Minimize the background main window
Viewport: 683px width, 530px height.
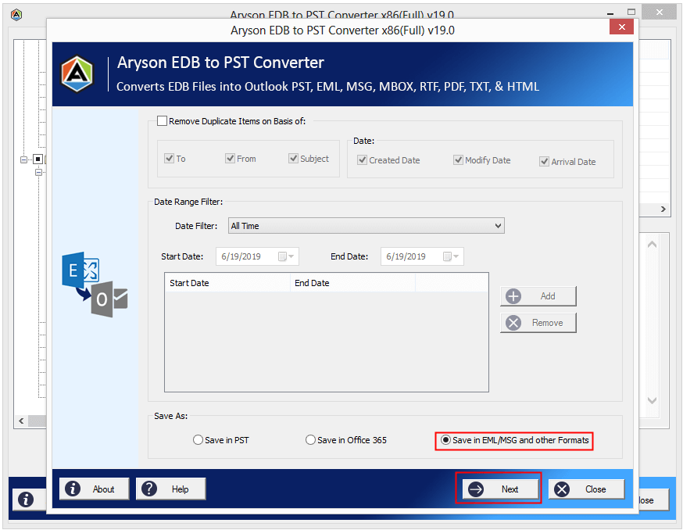[610, 13]
